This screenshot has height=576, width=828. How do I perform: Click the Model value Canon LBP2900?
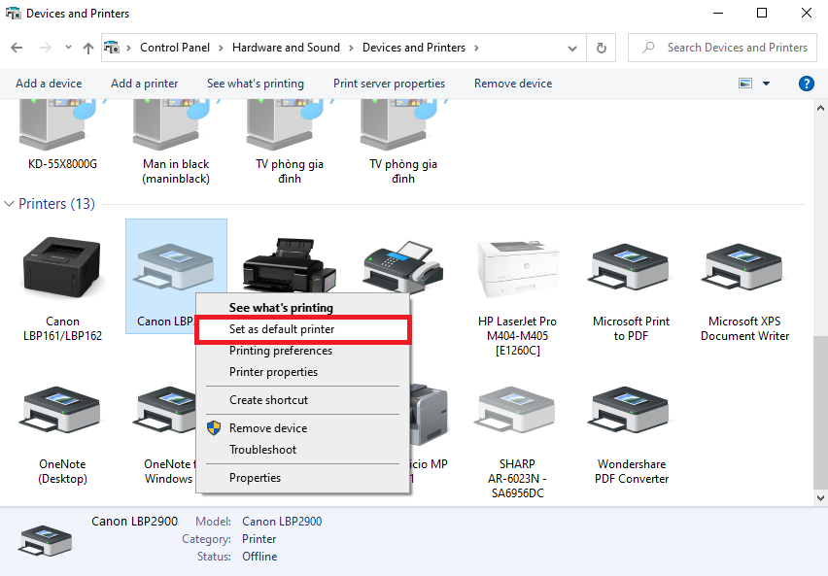pyautogui.click(x=282, y=522)
